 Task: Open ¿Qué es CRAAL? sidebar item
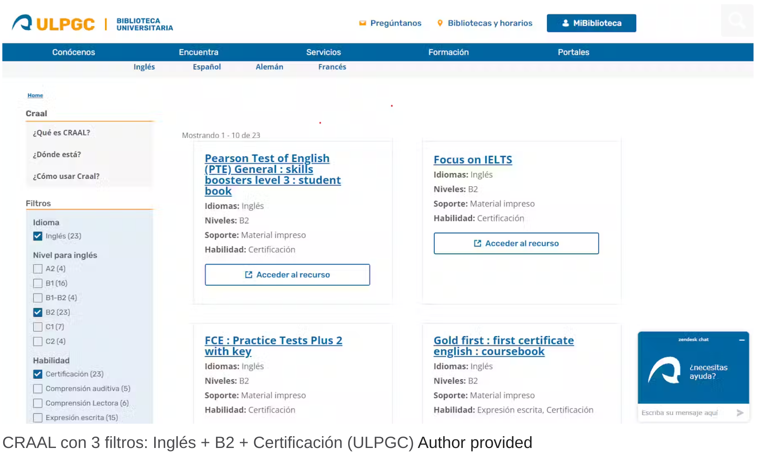click(x=61, y=133)
